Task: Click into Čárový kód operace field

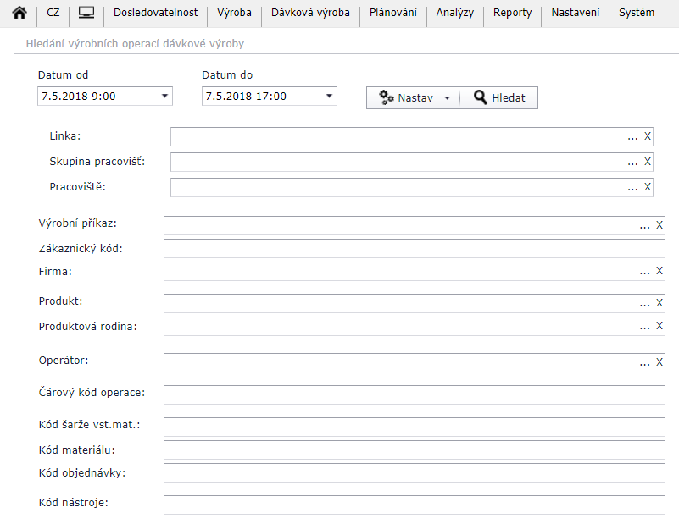Action: pos(414,394)
